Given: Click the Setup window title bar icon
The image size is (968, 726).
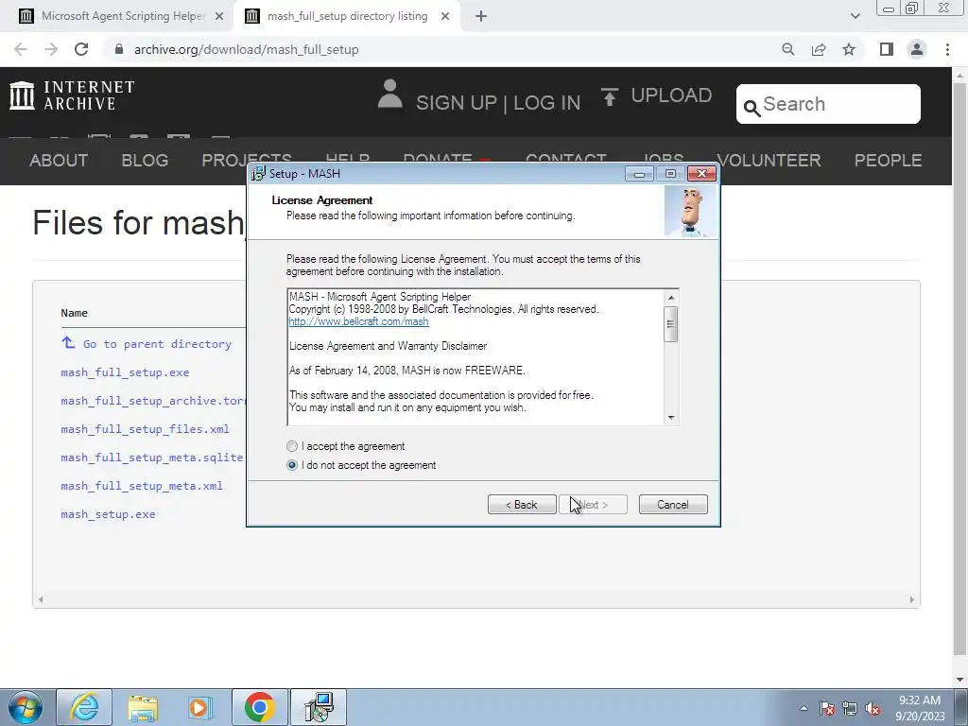Looking at the screenshot, I should click(259, 174).
